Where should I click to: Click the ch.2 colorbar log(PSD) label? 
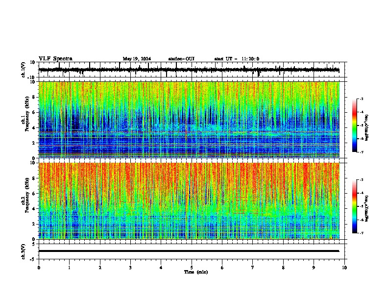tap(367, 208)
